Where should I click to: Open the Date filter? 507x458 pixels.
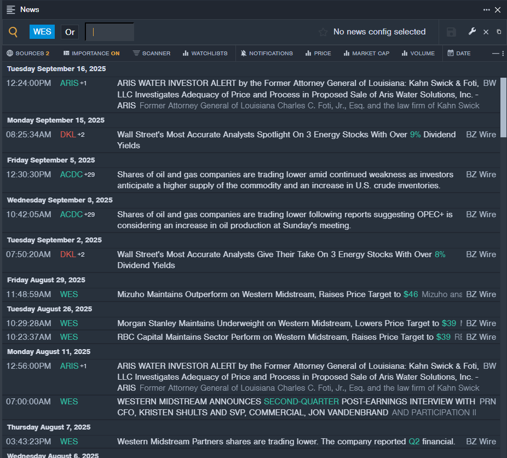click(459, 53)
